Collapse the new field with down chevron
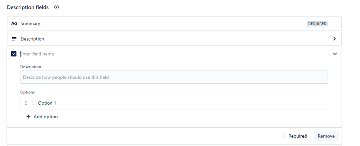360x146 pixels. tap(335, 54)
